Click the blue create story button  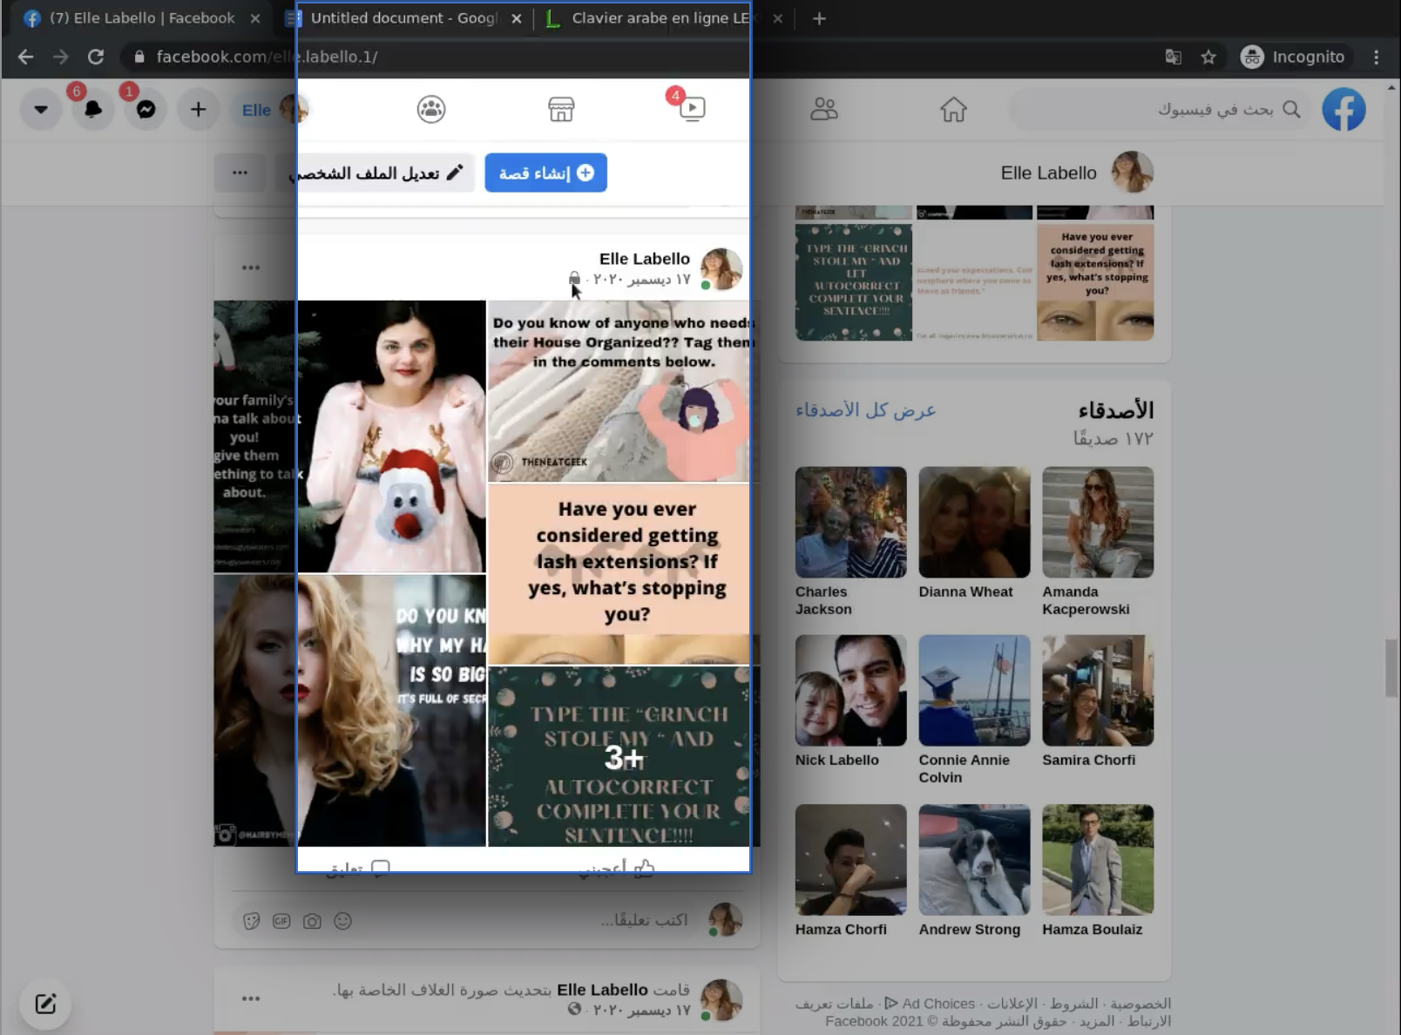[x=545, y=172]
